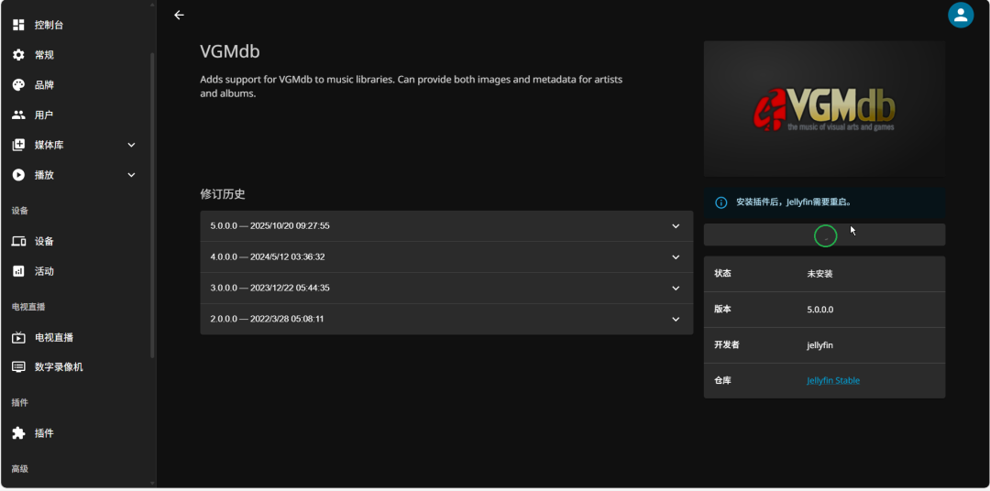Expand the 媒体库 sidebar submenu chevron
The image size is (990, 491).
131,145
